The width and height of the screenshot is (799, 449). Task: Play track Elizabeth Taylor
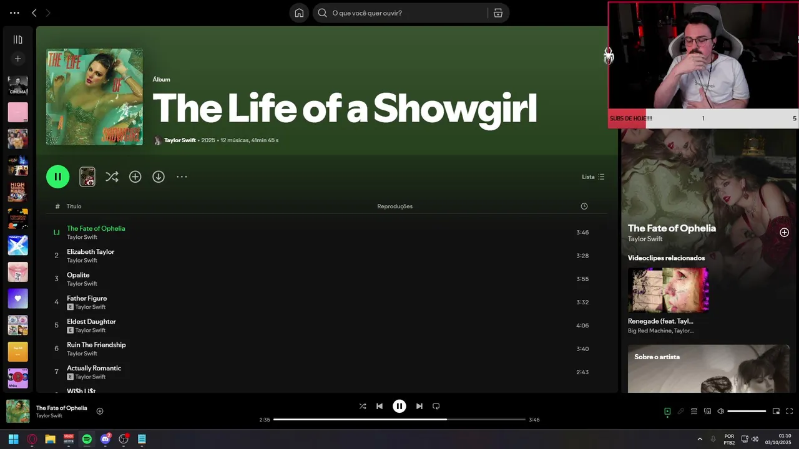(56, 256)
